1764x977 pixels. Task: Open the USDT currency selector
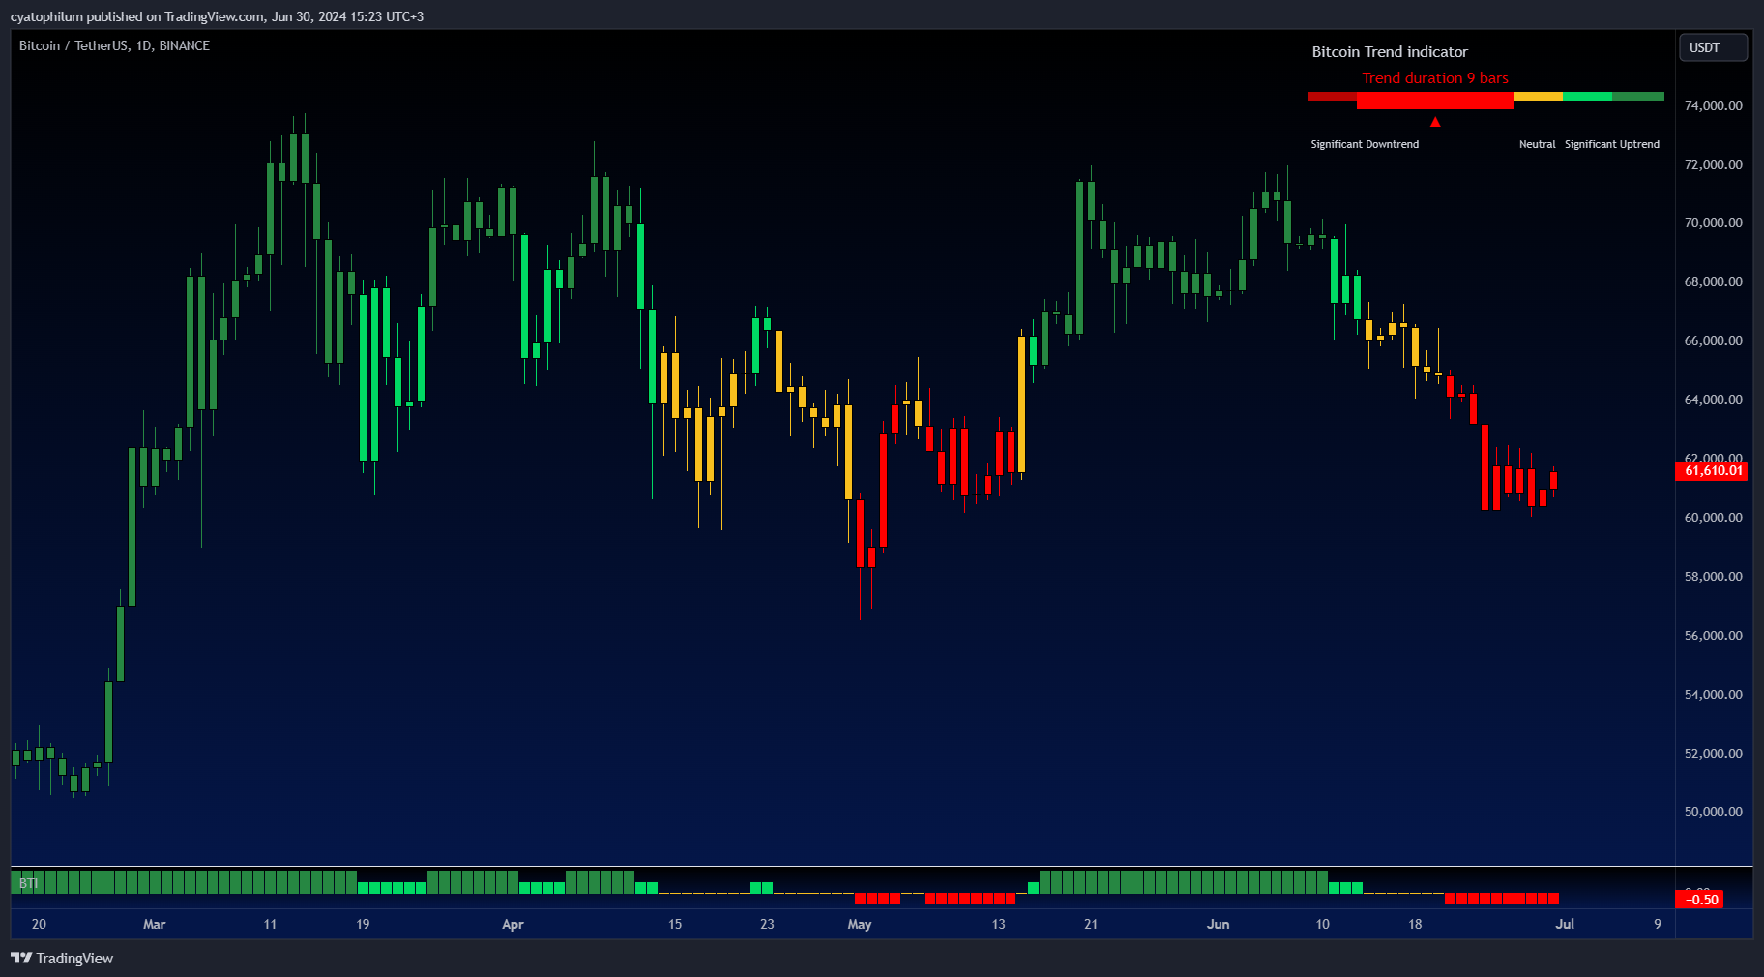1714,47
